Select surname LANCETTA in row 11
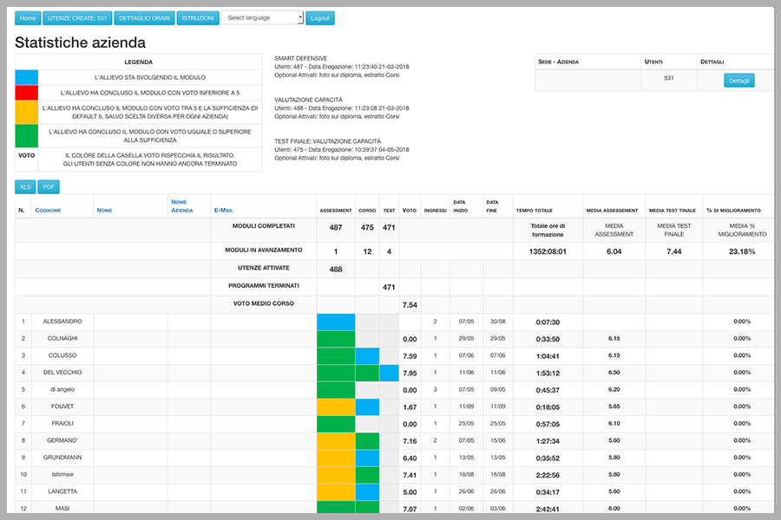The image size is (781, 520). [x=62, y=491]
